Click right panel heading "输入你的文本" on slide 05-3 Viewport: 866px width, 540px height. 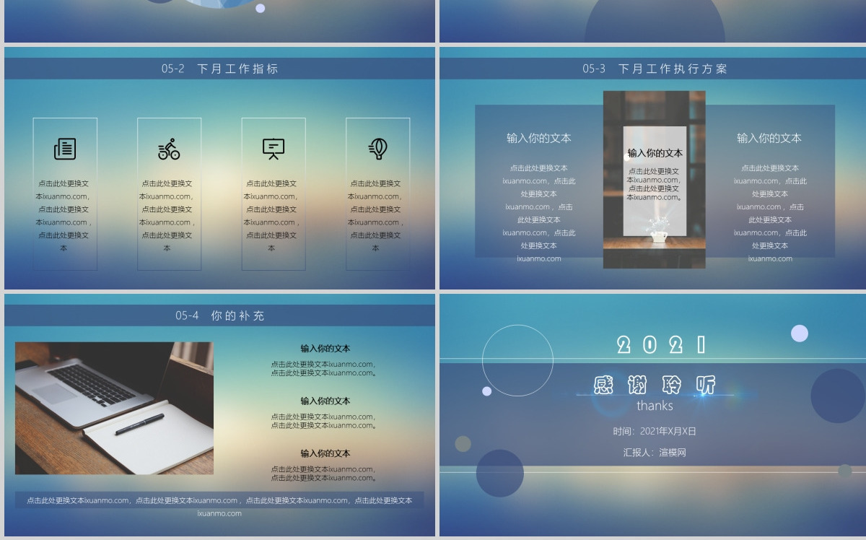click(x=769, y=138)
